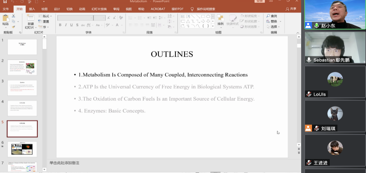Click the font color A button
The image size is (366, 173).
click(x=117, y=25)
